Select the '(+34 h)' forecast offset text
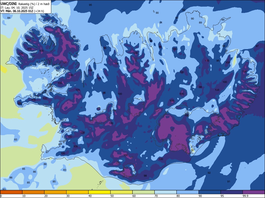Viewport: 265px width, 198px height. click(x=39, y=11)
